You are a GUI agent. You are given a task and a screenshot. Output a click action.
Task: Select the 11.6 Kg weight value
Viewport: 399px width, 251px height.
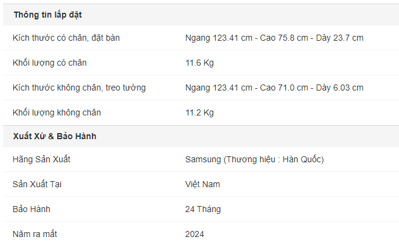tap(199, 63)
